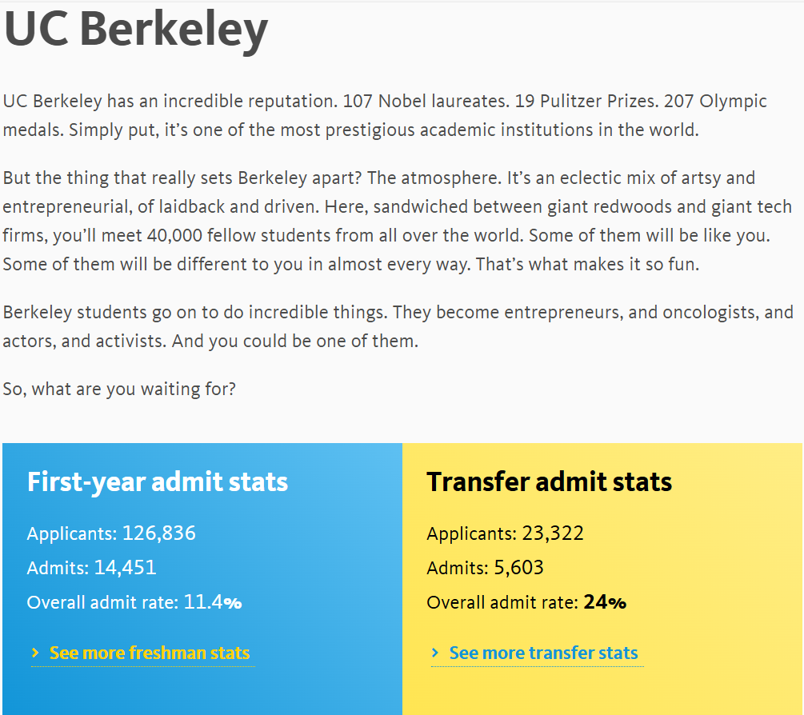Click the paragraph about entrepreneurs and oncologists

pos(398,326)
